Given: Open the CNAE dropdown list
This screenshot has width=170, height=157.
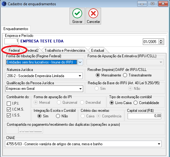Looking at the screenshot, I should coord(159,144).
